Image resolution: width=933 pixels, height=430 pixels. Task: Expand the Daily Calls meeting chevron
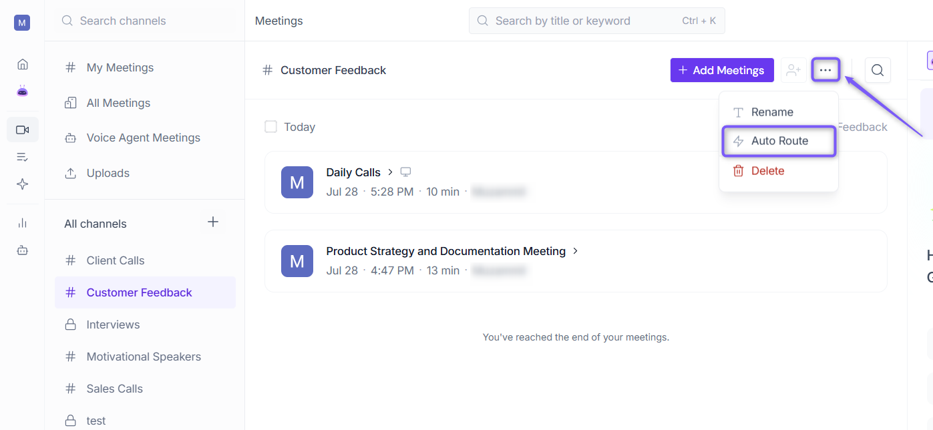390,172
